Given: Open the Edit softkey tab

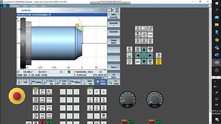Looking at the screenshot, I should (x=23, y=82).
